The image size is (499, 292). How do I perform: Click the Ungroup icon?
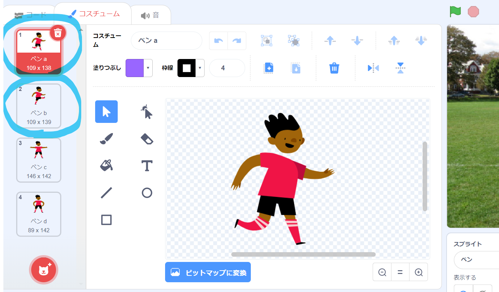pyautogui.click(x=294, y=41)
